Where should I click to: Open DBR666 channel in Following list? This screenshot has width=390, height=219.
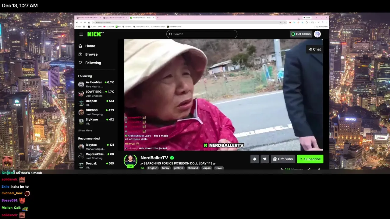pos(96,112)
